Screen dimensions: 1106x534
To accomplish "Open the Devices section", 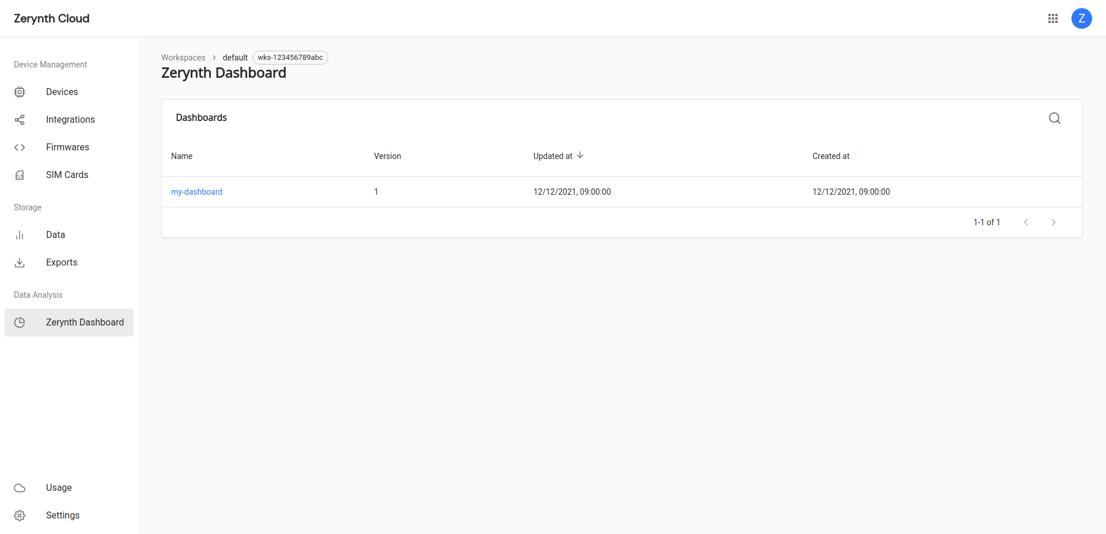I will [69, 92].
